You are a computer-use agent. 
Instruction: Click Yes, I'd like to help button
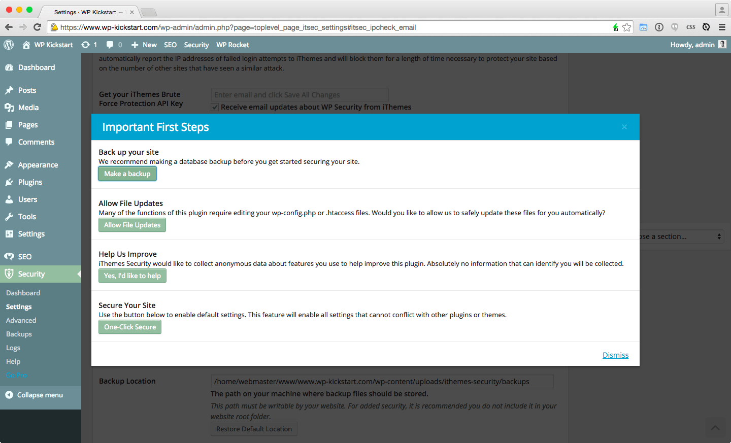[132, 276]
